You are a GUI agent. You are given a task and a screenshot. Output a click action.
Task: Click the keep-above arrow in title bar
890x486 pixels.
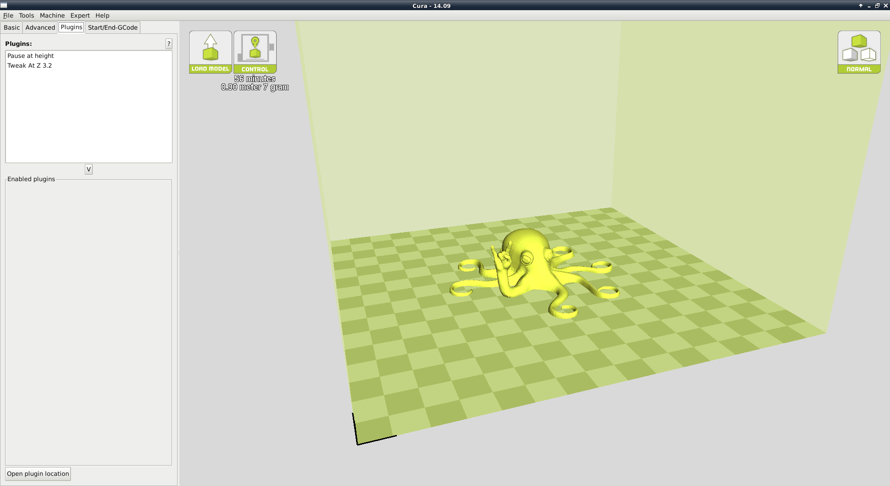[861, 6]
